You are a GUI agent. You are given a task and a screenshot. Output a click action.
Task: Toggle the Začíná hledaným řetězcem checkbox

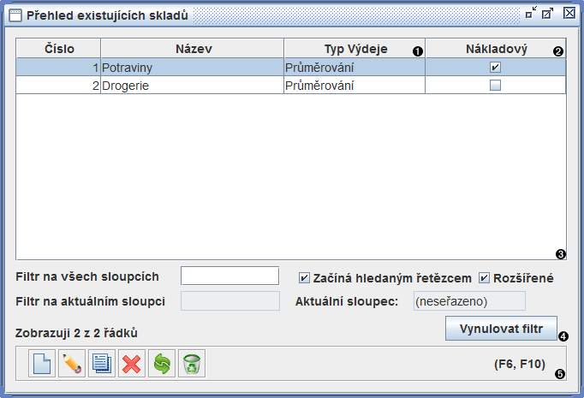click(x=304, y=278)
